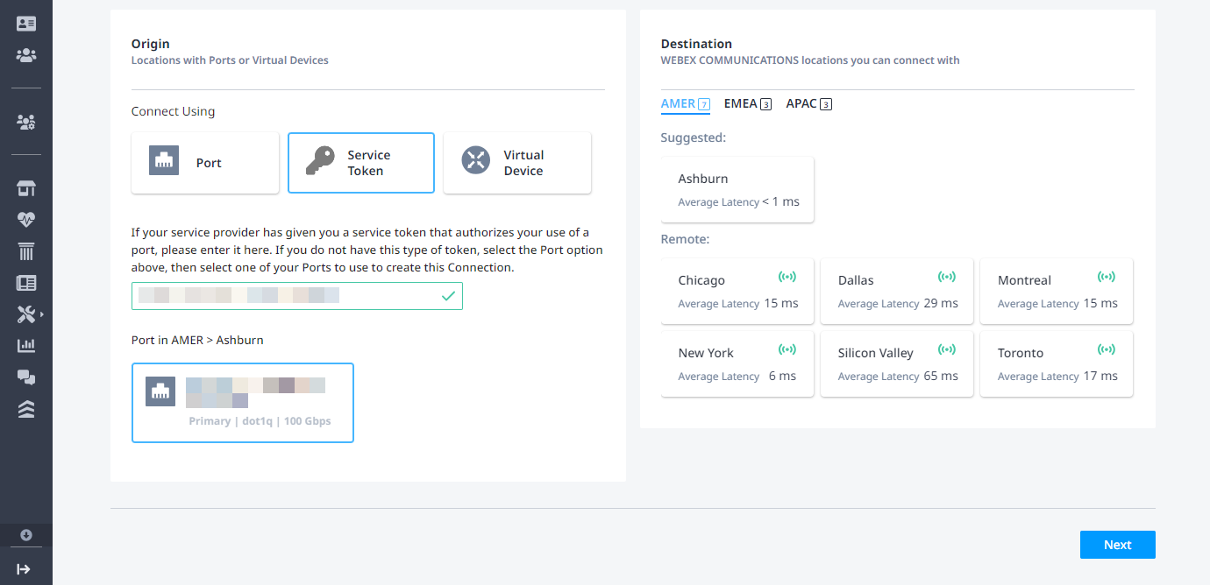The height and width of the screenshot is (585, 1210).
Task: Click the green checkmark in token field
Action: tap(448, 297)
